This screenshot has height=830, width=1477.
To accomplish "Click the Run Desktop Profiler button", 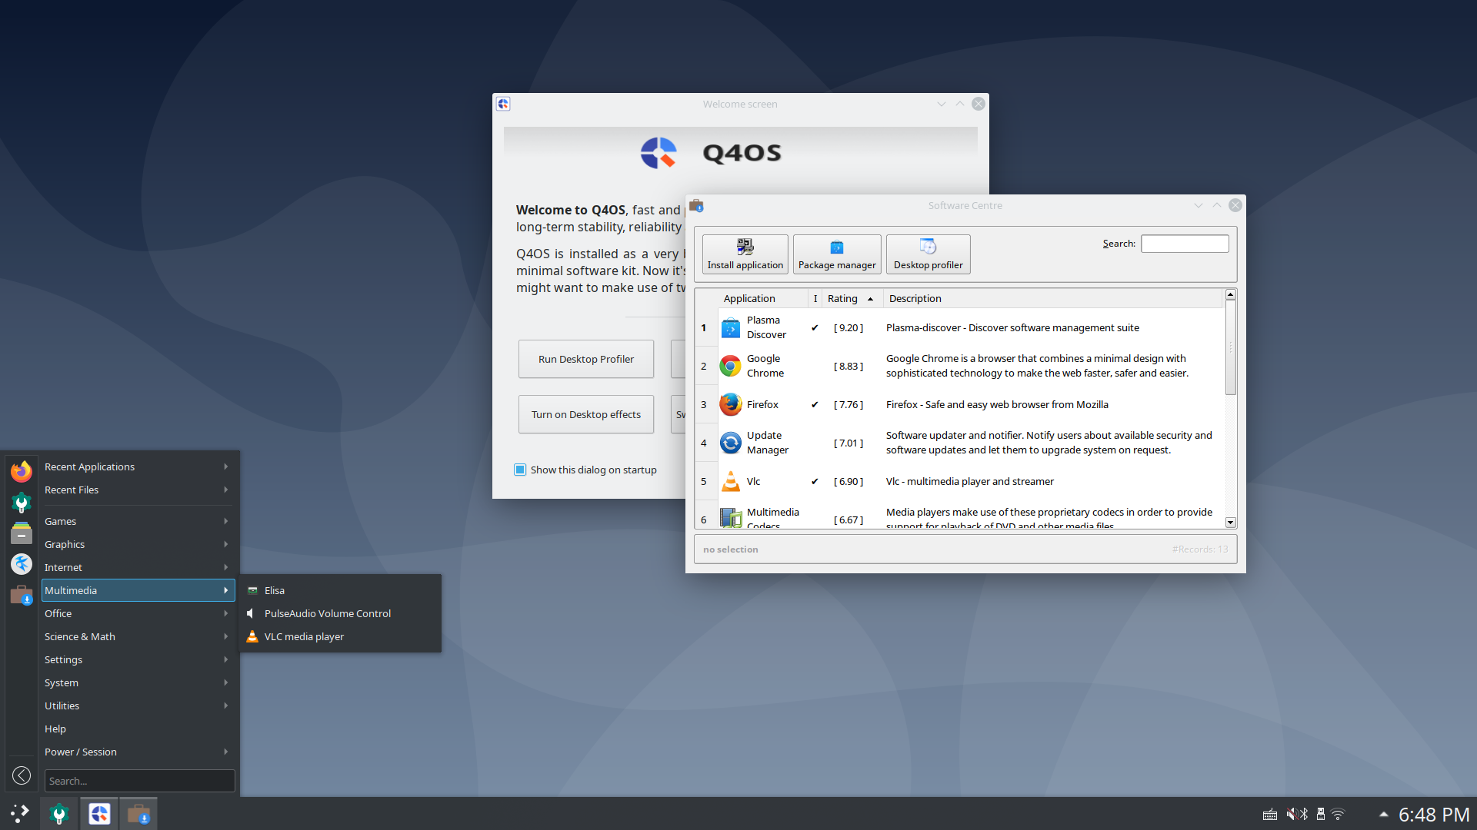I will point(586,359).
